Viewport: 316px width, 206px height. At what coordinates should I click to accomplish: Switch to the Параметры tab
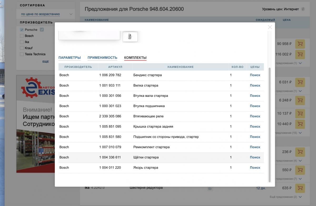tap(70, 58)
